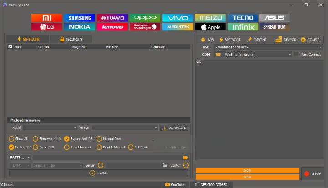
Task: Click the Spreadtrum brand logo
Action: 274,26
